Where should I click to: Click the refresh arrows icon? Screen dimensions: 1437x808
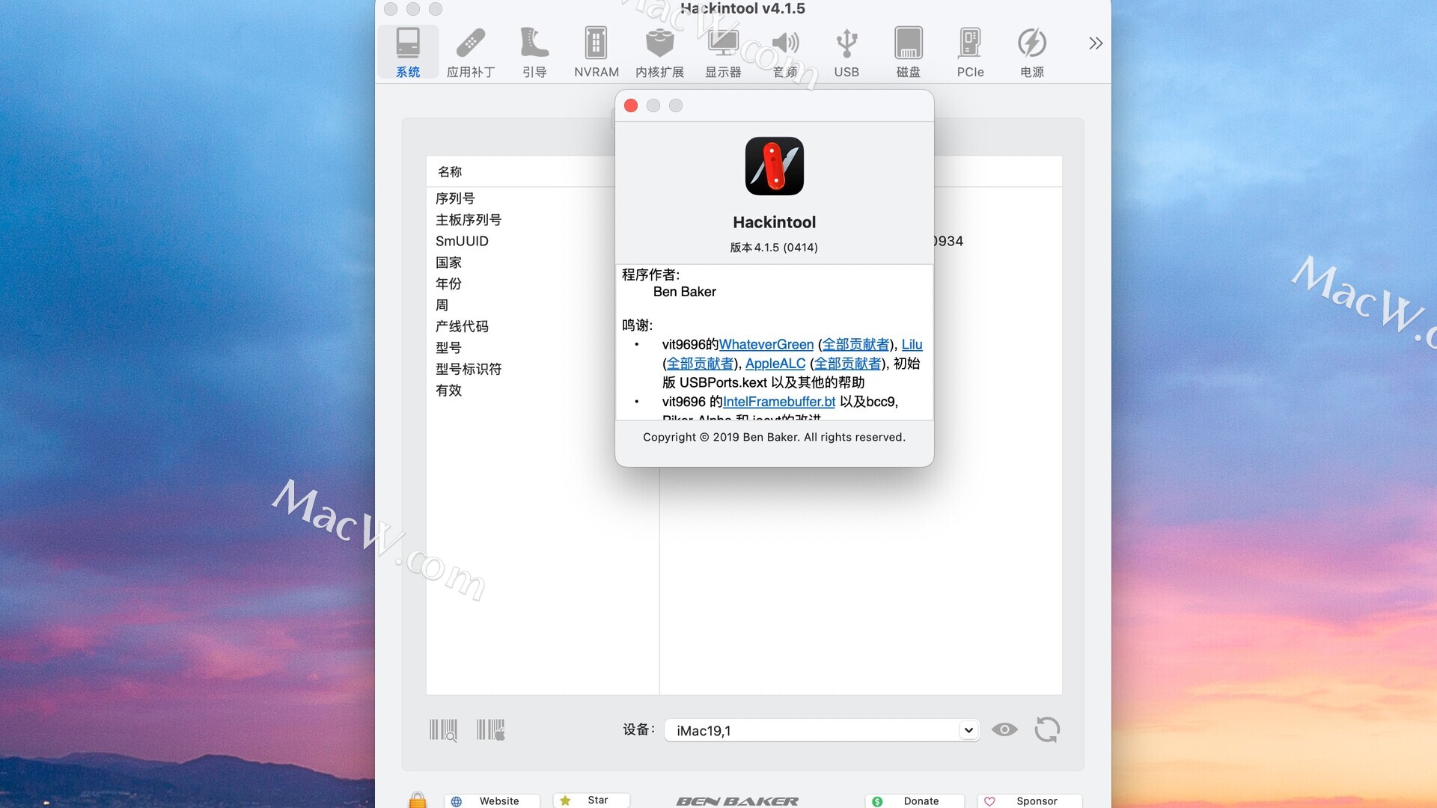(x=1047, y=729)
